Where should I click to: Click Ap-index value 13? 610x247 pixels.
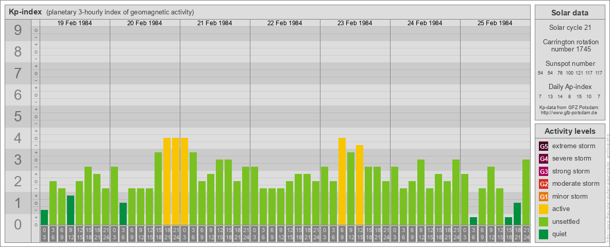coord(550,96)
